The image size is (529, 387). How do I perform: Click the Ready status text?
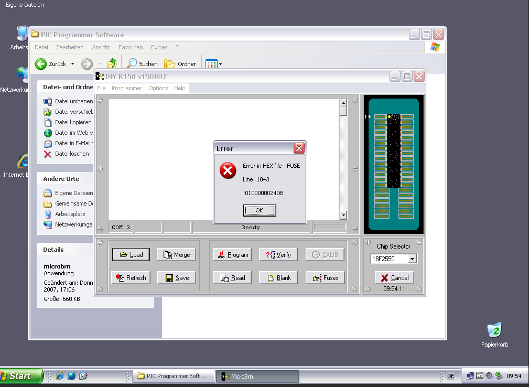click(251, 228)
